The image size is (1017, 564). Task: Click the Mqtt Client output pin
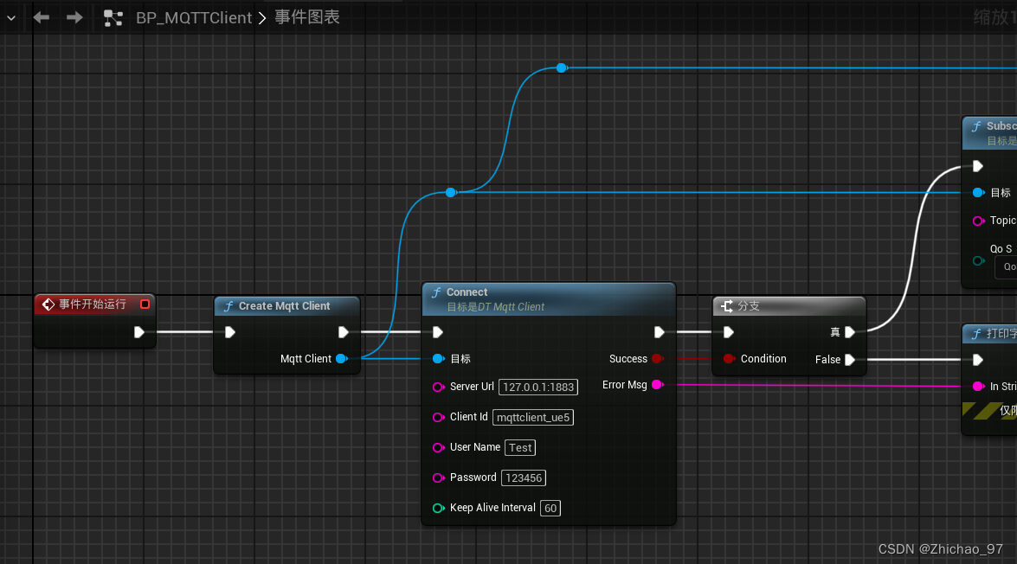(x=341, y=358)
